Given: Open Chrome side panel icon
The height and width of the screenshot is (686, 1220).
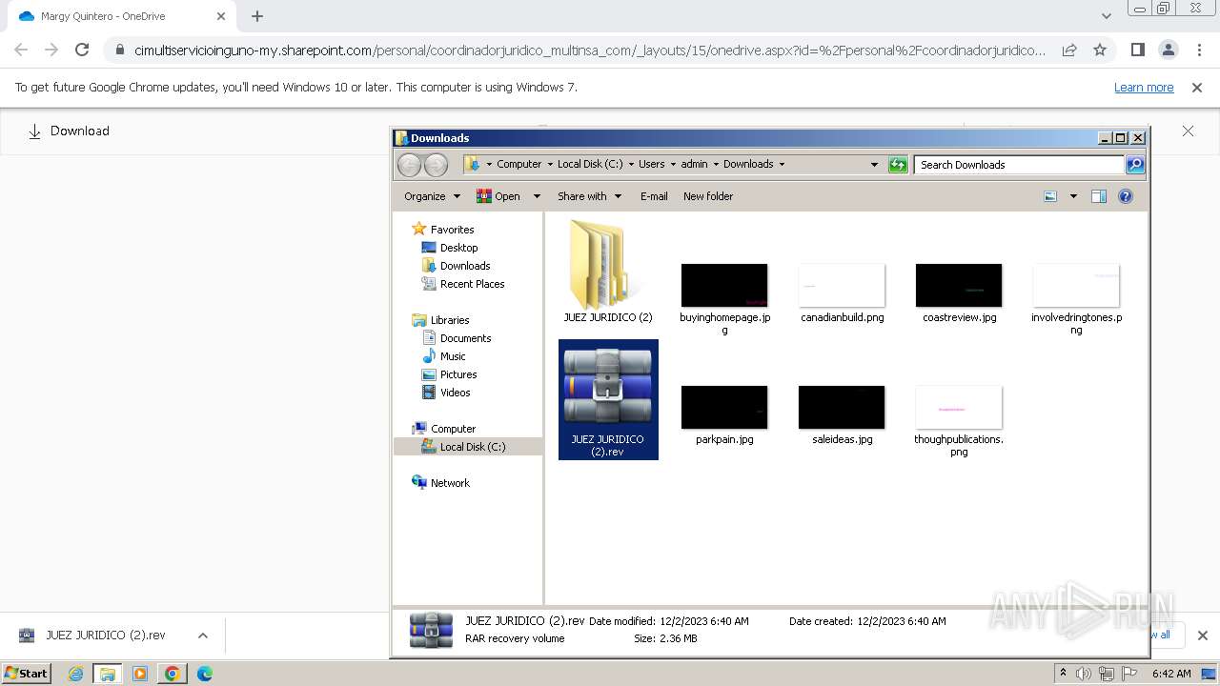Looking at the screenshot, I should (1137, 50).
